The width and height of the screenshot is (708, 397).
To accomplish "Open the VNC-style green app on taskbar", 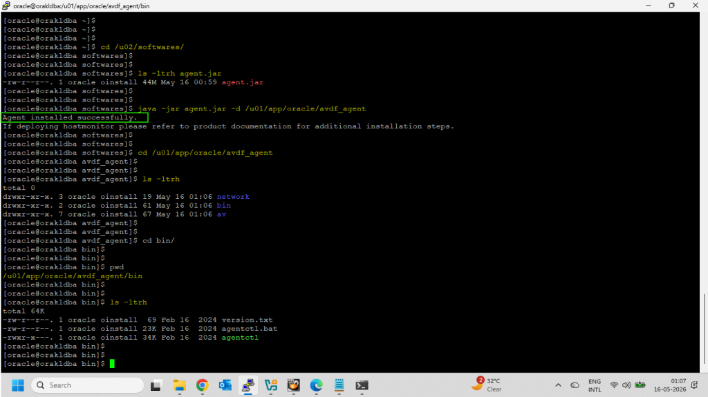I will click(x=271, y=385).
